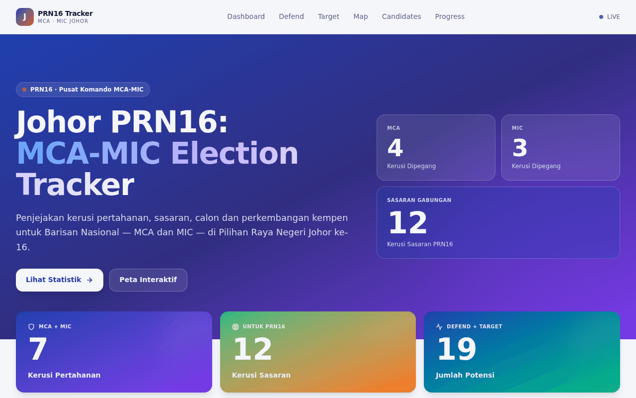Click the LIVE status dot indicator
The image size is (636, 398).
[601, 17]
